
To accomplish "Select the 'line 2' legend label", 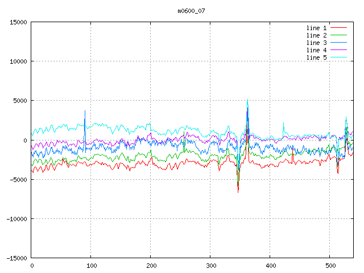I will coord(316,35).
